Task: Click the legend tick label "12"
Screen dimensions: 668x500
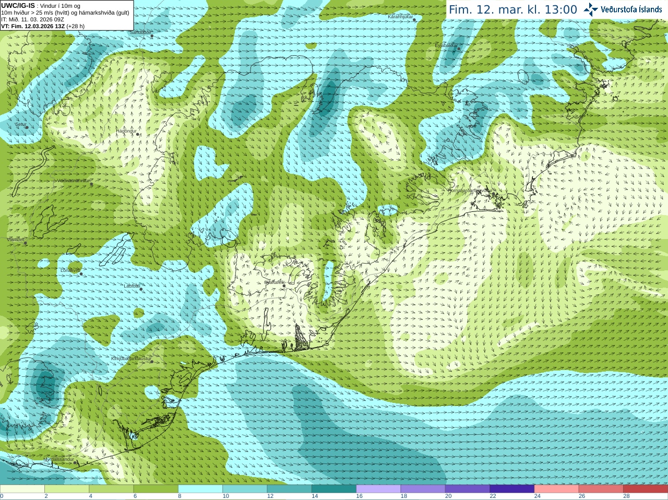Action: click(270, 496)
